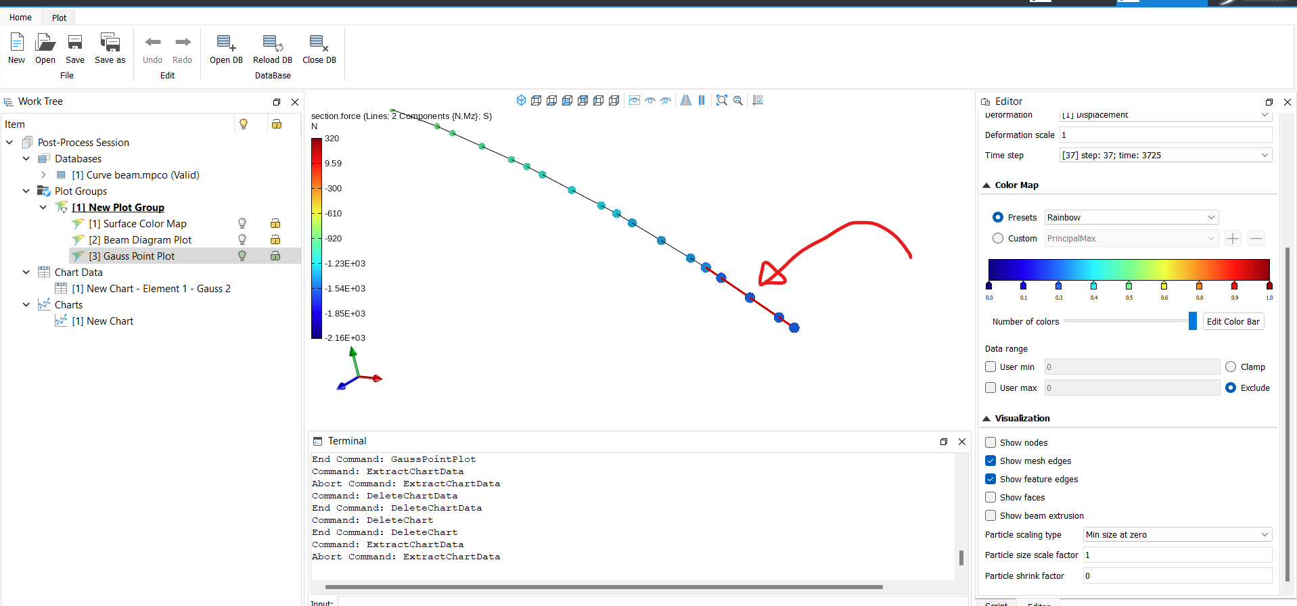
Task: Enable the User max checkbox
Action: tap(991, 388)
